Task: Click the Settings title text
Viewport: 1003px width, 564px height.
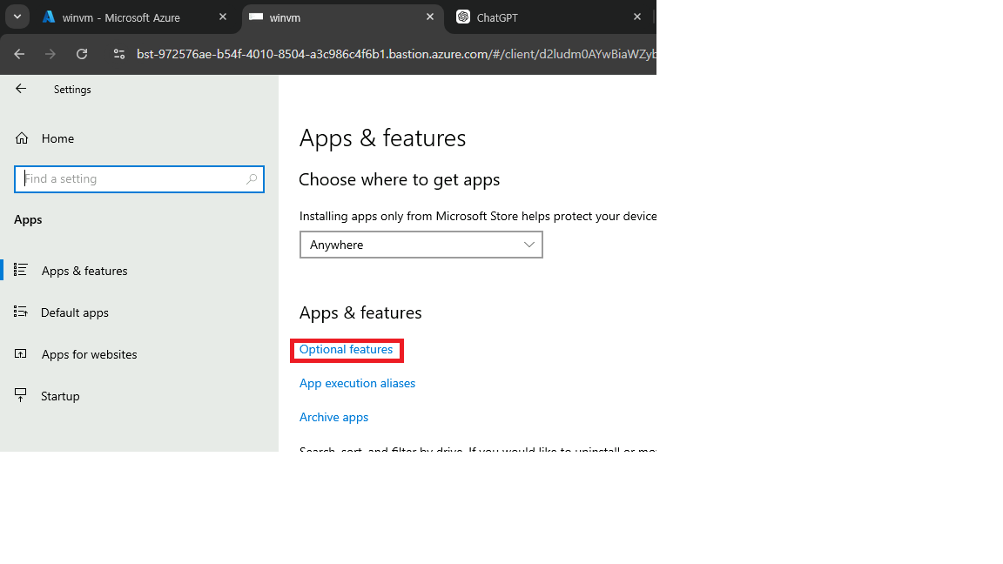Action: (72, 90)
